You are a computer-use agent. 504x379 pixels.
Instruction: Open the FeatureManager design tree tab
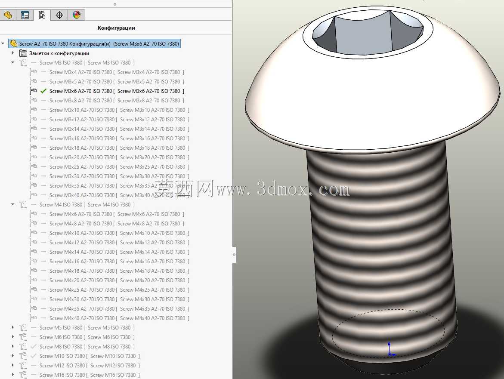tap(8, 15)
